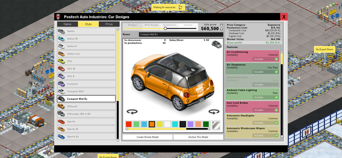The width and height of the screenshot is (342, 158).
Task: Choose the Mid-Range price category
Action: click(151, 25)
